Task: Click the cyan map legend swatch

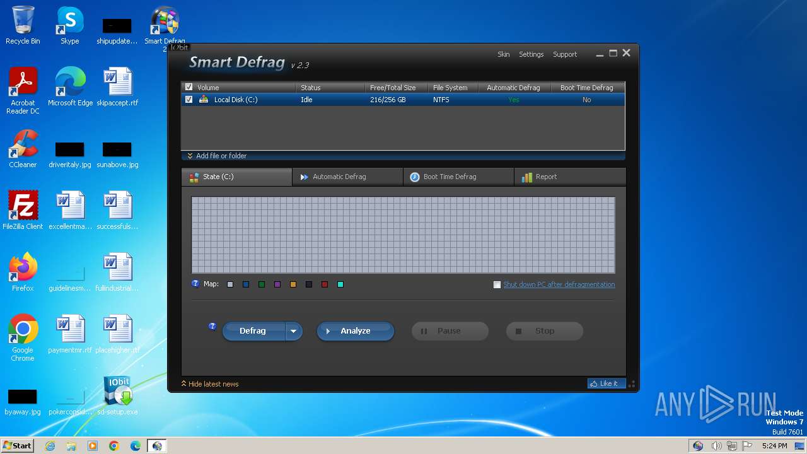Action: (x=340, y=284)
